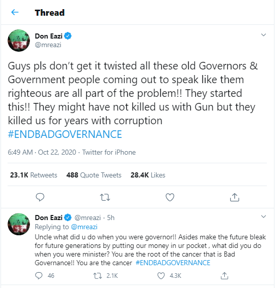Retweet the main tweet
Viewport: 276px width, 288px height.
(x=105, y=197)
